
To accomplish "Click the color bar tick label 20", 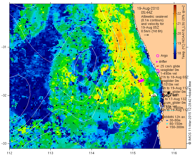I will point(179,33).
